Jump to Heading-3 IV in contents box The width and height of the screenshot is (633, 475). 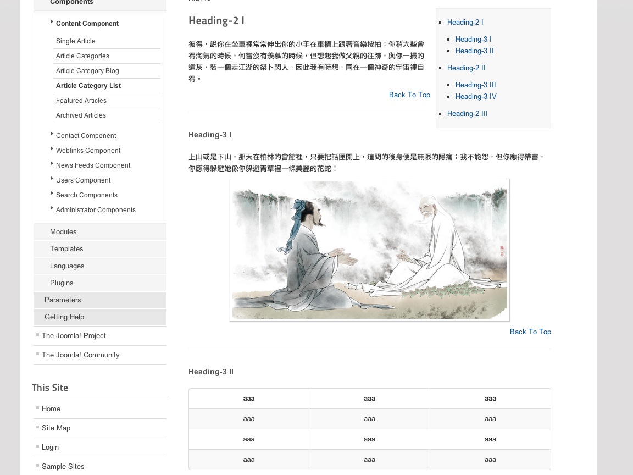click(476, 97)
